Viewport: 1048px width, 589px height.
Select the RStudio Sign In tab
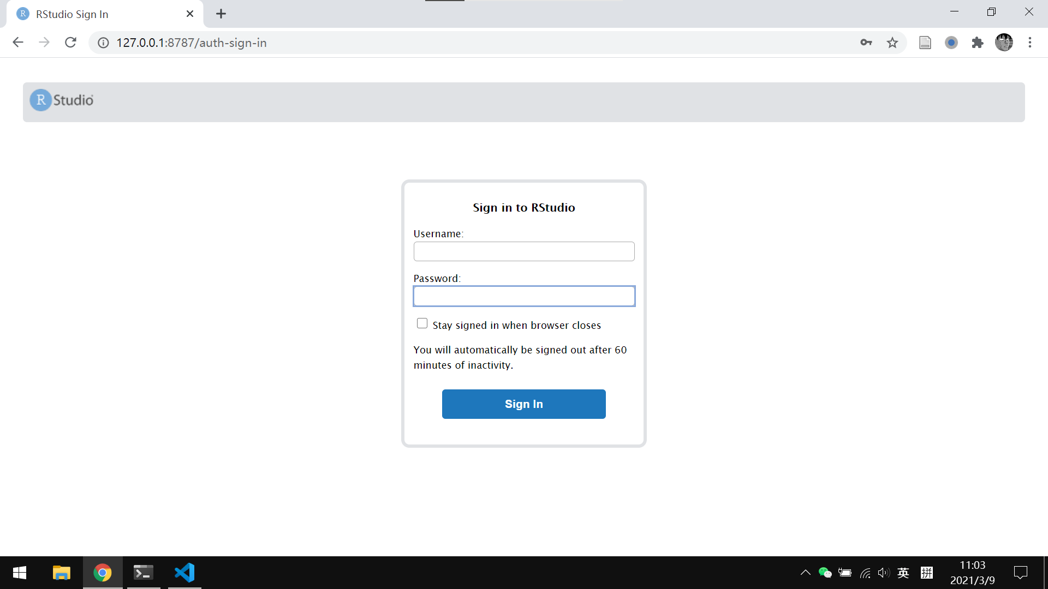coord(105,14)
